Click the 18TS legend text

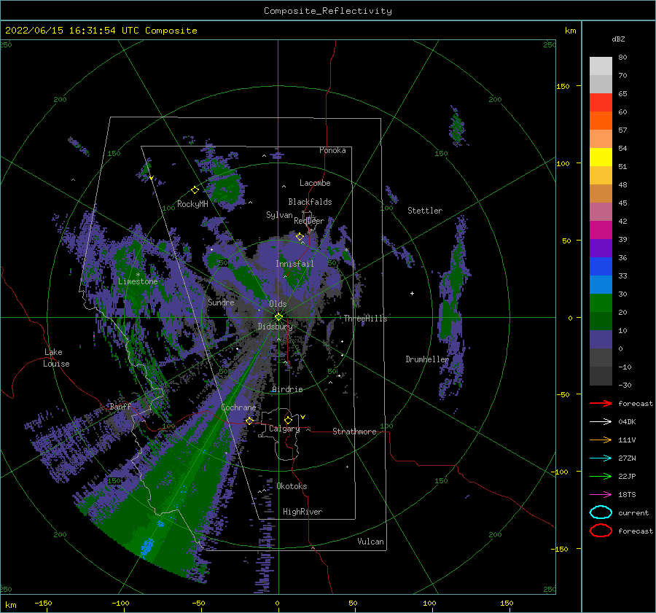pos(627,494)
